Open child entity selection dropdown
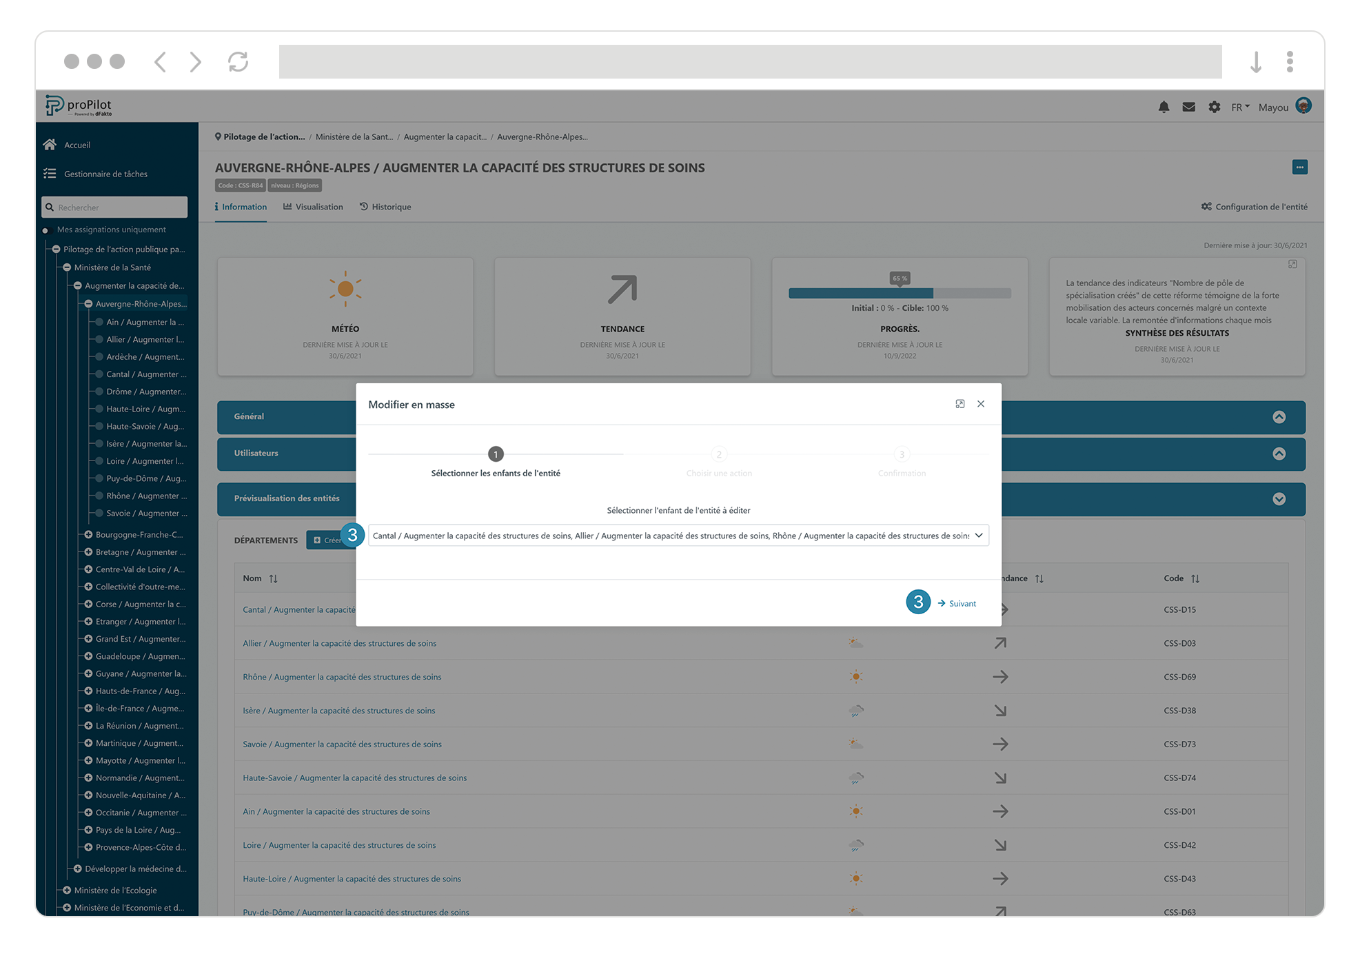Image resolution: width=1360 pixels, height=954 pixels. (978, 536)
